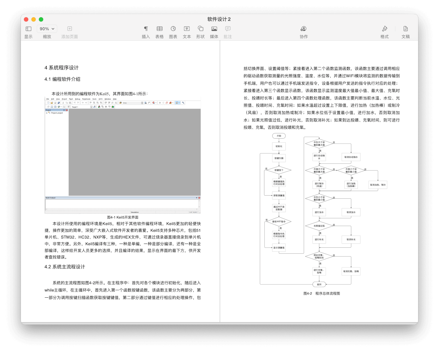Screen dimensions: 439x352
Task: Click right page text starting '括切换界面、设置阈值等'
Action: pyautogui.click(x=322, y=98)
